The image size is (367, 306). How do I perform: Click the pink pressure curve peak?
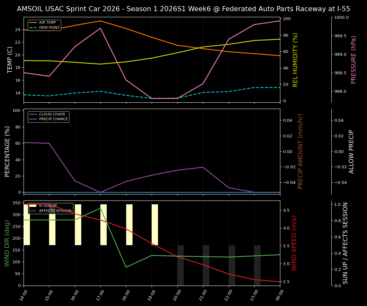[x=100, y=28]
